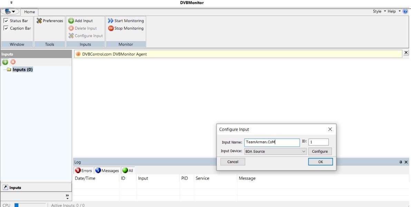Image resolution: width=411 pixels, height=207 pixels.
Task: Click OK in Configure Input dialog
Action: click(x=320, y=162)
